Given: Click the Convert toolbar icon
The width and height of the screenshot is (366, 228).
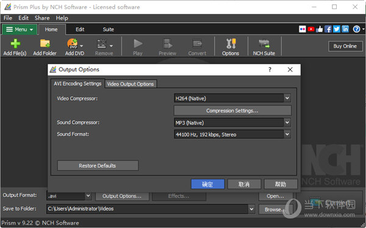Looking at the screenshot, I should (x=197, y=47).
